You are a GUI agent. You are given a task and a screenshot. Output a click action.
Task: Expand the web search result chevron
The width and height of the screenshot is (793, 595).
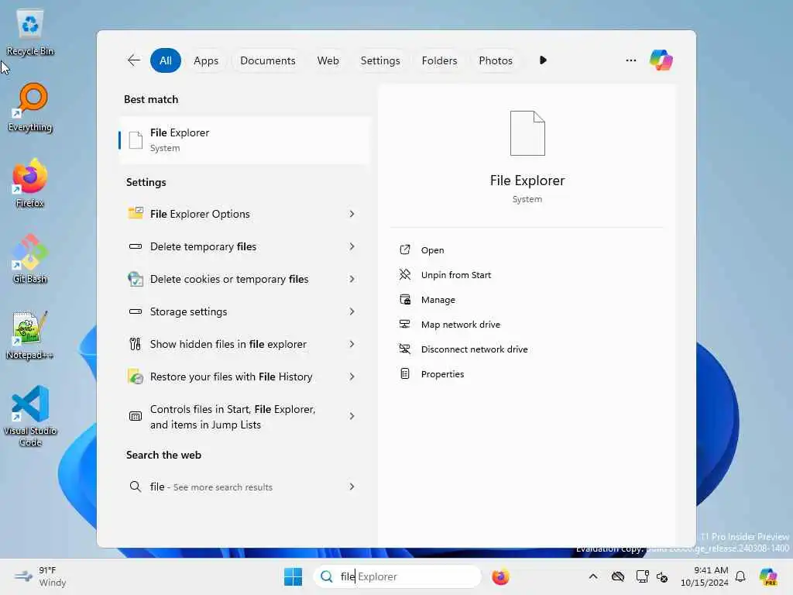(x=352, y=487)
